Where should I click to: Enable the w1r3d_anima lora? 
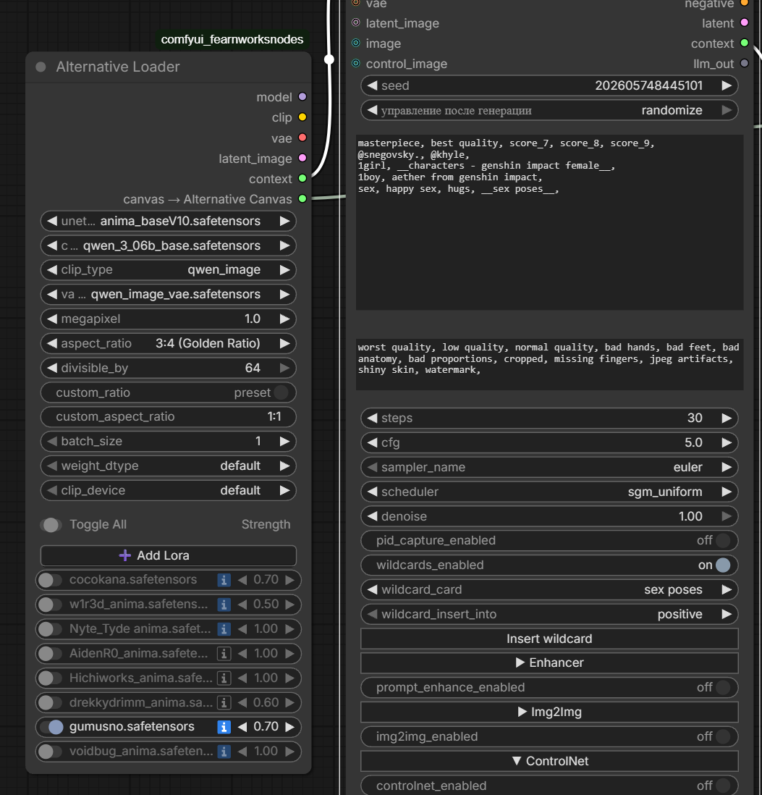tap(50, 605)
